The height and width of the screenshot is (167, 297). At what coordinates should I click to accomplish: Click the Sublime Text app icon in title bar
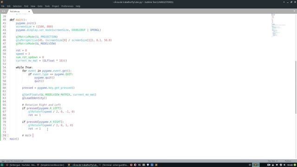point(2,2)
